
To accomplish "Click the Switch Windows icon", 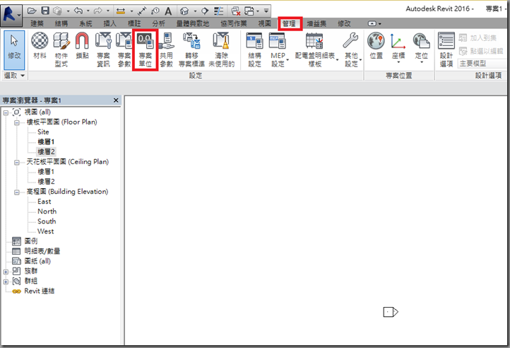I will point(249,11).
